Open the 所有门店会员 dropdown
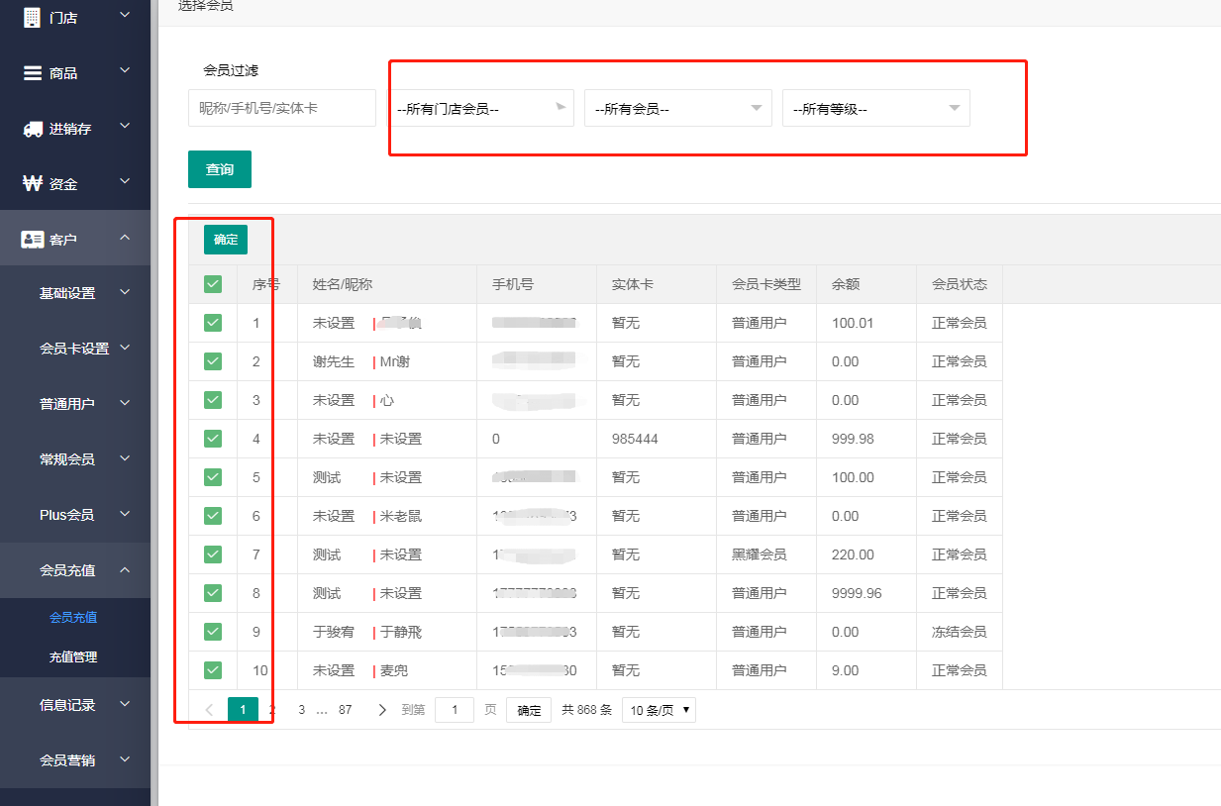 point(480,108)
